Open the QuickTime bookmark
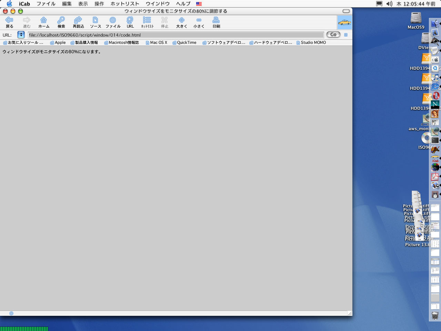This screenshot has height=331, width=441. point(184,43)
